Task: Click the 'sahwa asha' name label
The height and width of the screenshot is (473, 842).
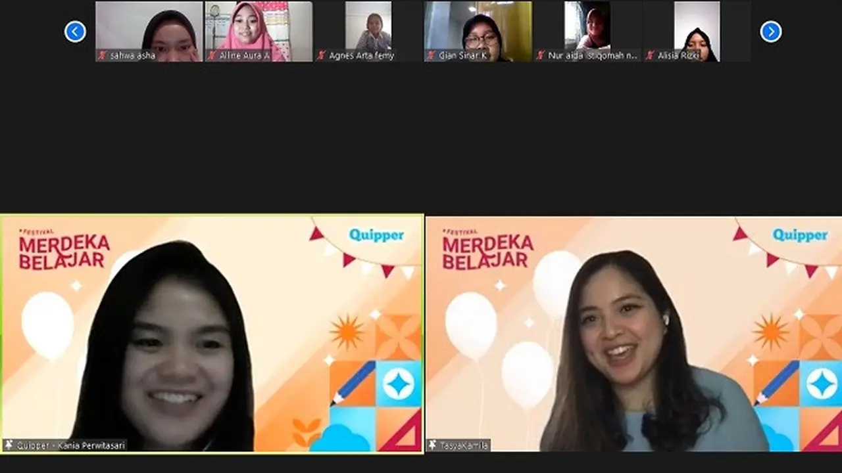Action: pos(133,56)
